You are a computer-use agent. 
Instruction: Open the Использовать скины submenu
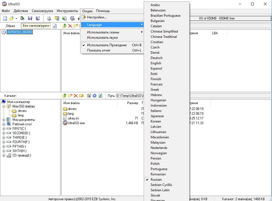click(112, 32)
